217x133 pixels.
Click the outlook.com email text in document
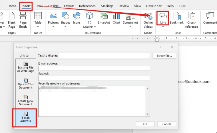[x=194, y=82]
